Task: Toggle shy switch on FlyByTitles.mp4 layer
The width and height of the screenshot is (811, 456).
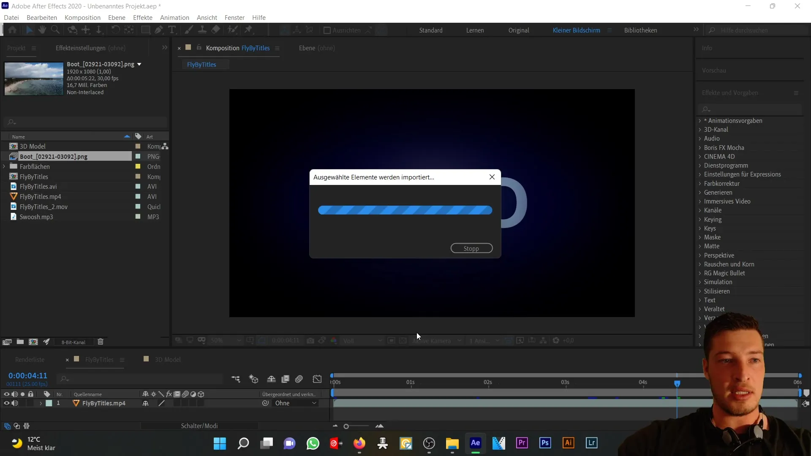Action: click(145, 404)
